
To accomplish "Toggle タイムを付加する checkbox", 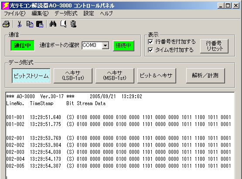I will (x=150, y=50).
